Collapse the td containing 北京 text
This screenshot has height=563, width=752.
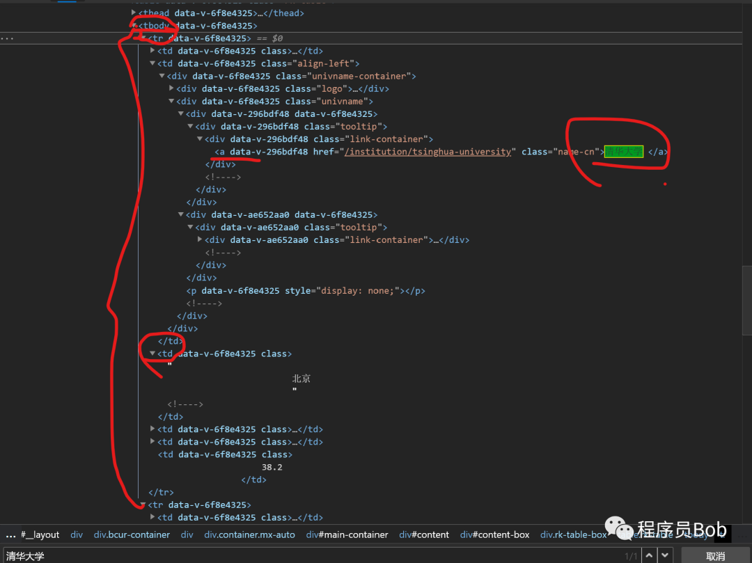point(152,353)
